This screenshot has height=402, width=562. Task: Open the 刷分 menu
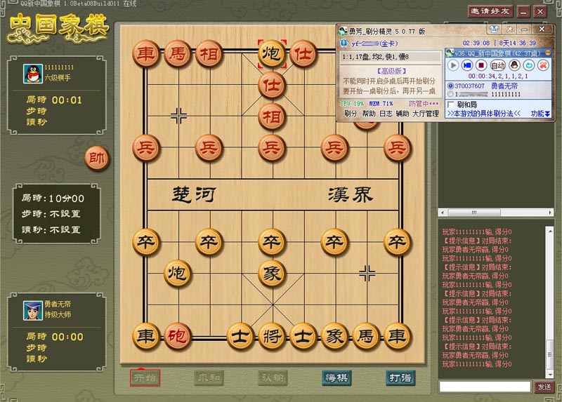(x=349, y=114)
